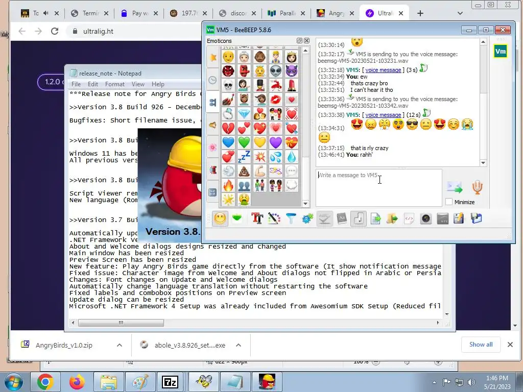Click the Notepad horizontal scrollbar thumb

pos(121,323)
